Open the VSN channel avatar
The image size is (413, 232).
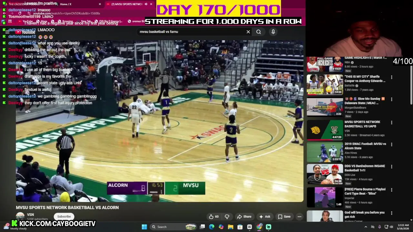tap(20, 216)
